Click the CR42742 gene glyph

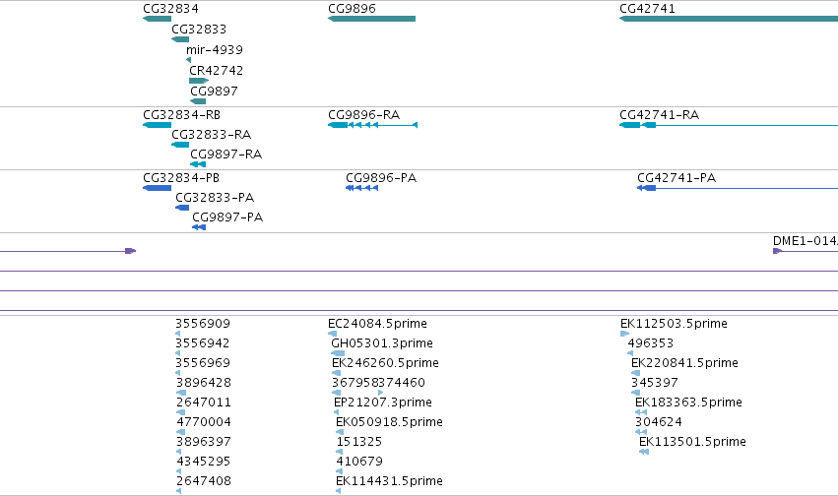(x=199, y=81)
